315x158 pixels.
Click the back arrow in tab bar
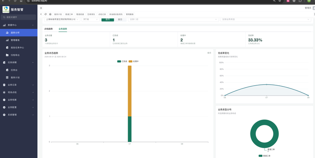coord(41,14)
